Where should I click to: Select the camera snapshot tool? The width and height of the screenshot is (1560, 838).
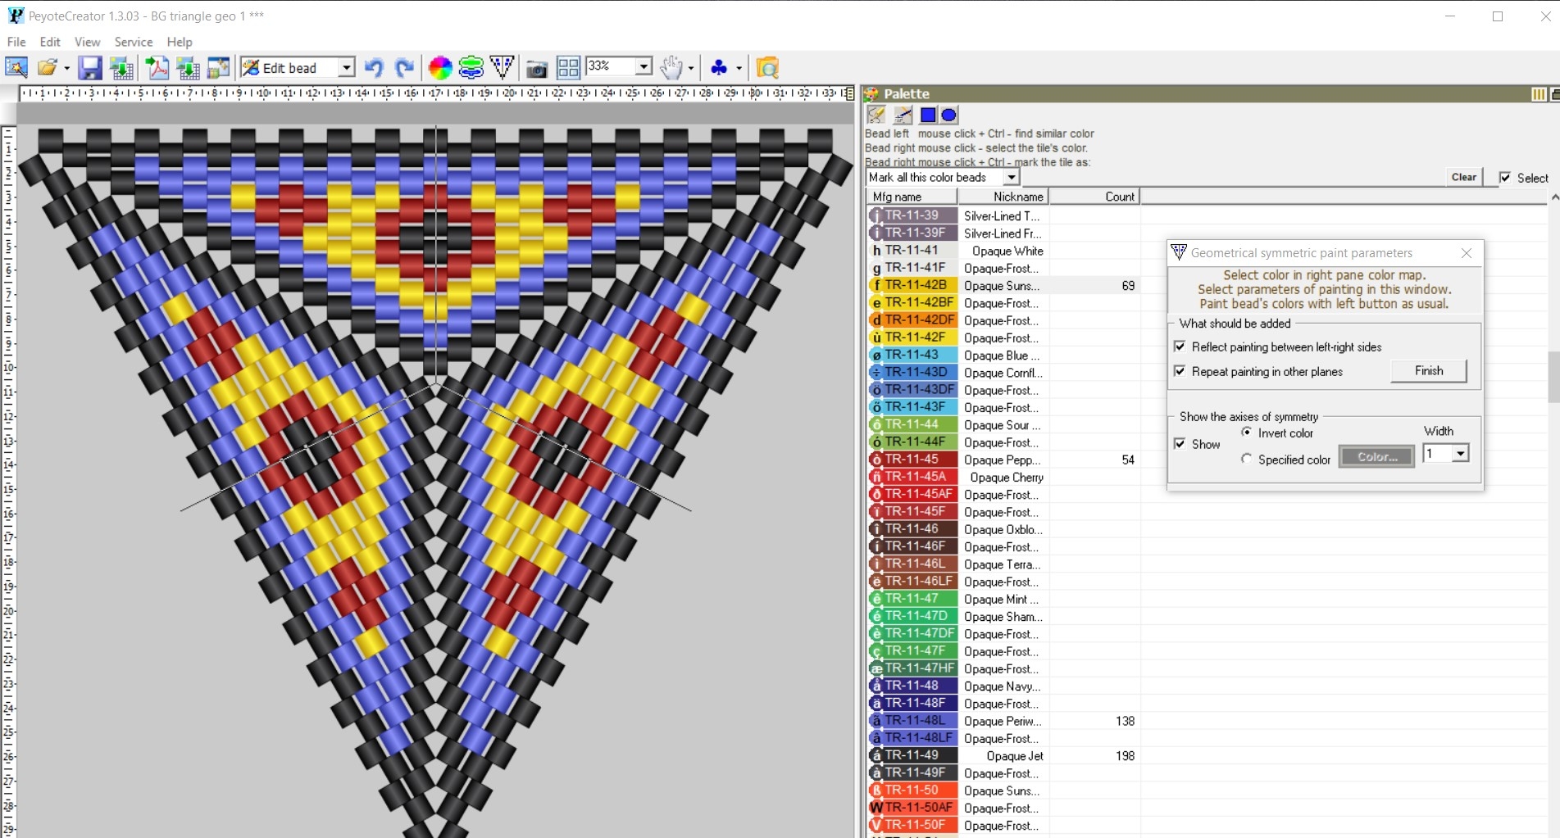(536, 69)
